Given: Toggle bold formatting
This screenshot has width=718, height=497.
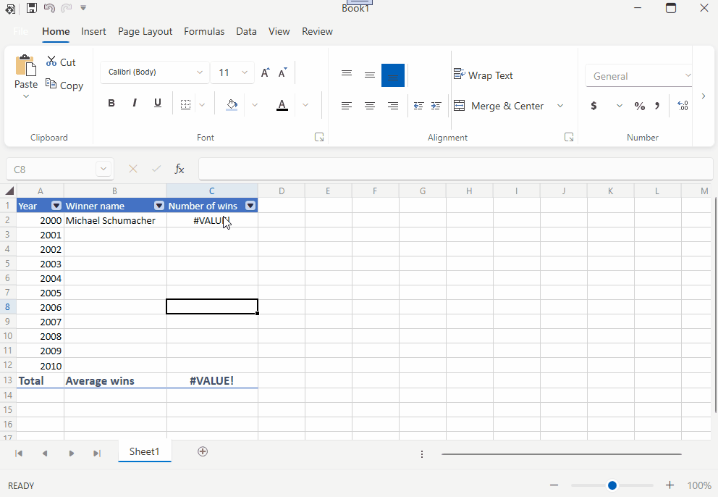Looking at the screenshot, I should click(111, 103).
